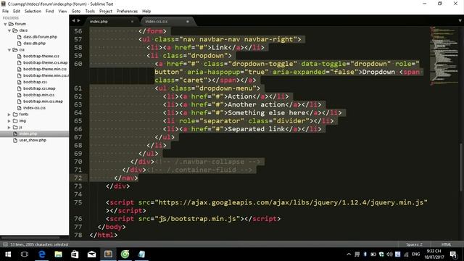Click line number 72 in gutter

tap(78, 178)
